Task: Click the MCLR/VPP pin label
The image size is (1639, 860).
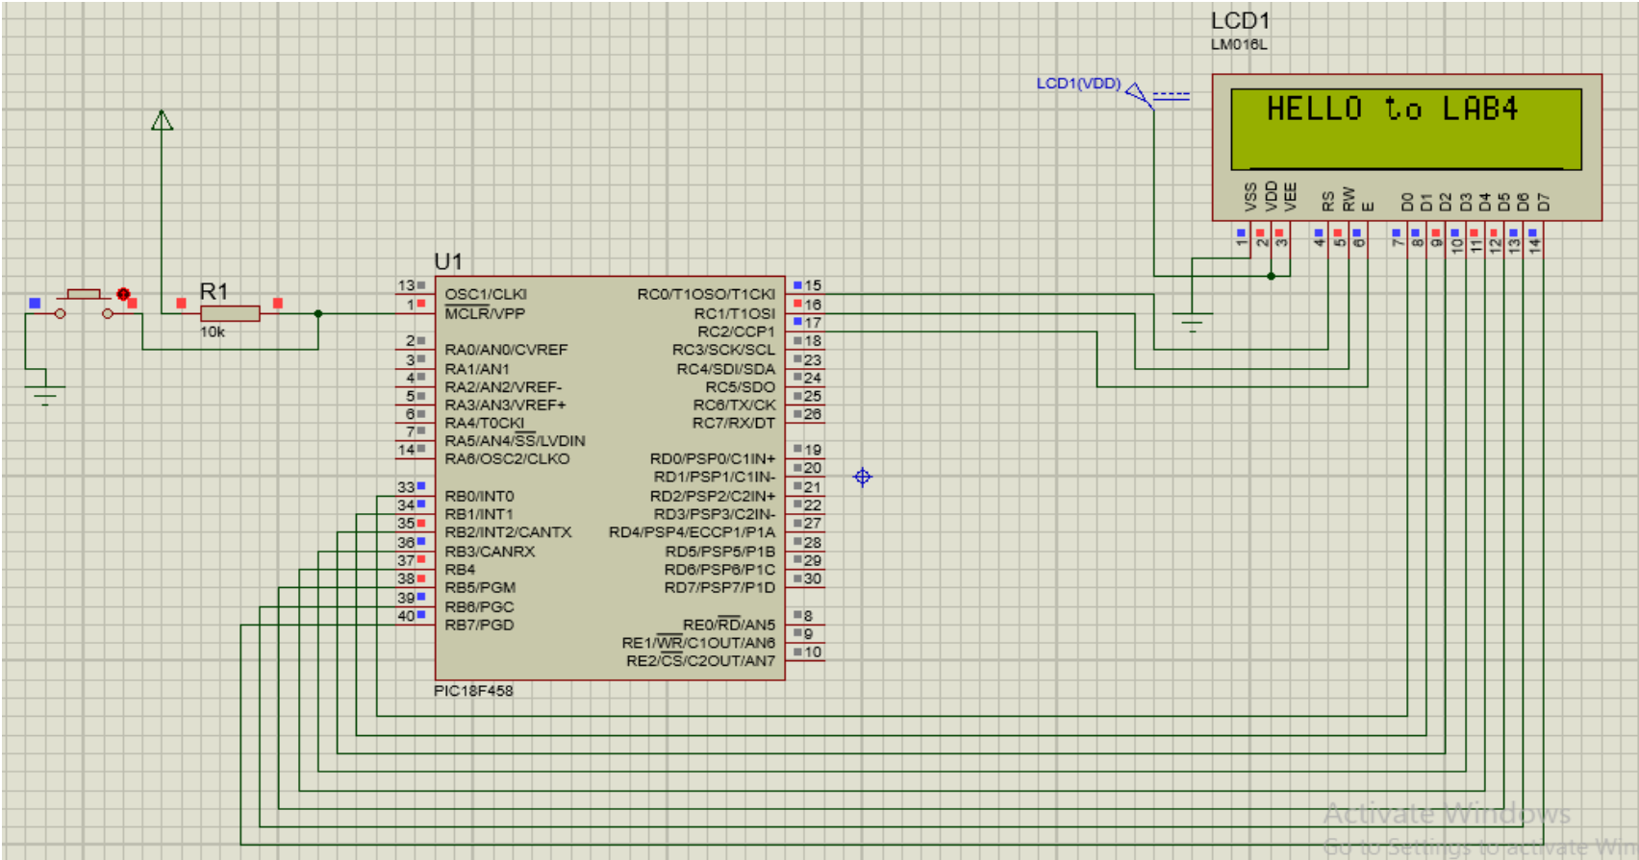Action: pyautogui.click(x=485, y=313)
